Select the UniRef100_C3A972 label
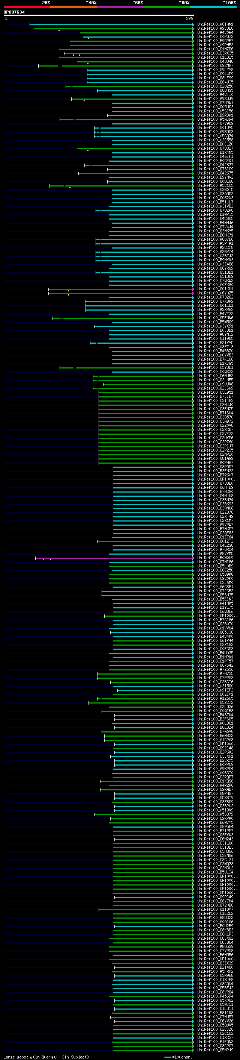 point(215,421)
